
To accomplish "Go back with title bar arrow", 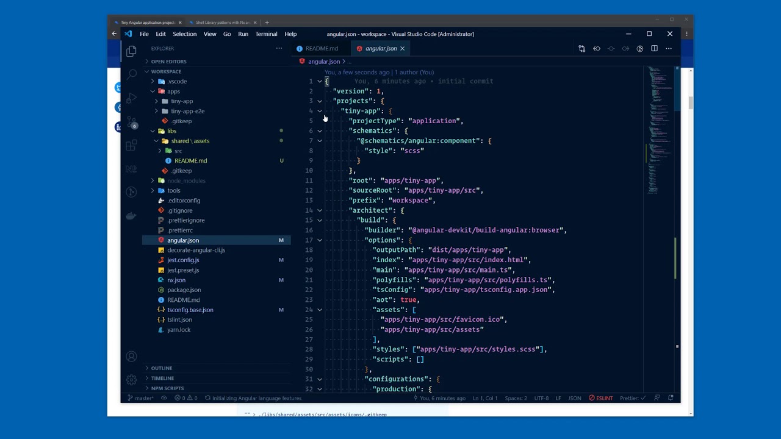I will click(x=114, y=34).
